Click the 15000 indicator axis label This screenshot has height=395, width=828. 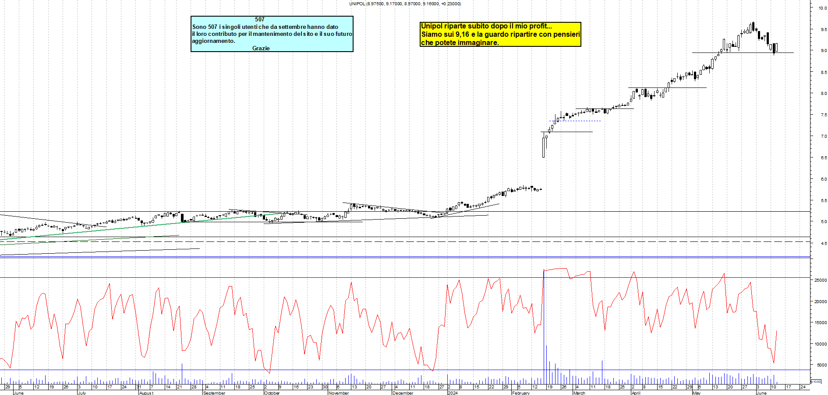point(821,322)
